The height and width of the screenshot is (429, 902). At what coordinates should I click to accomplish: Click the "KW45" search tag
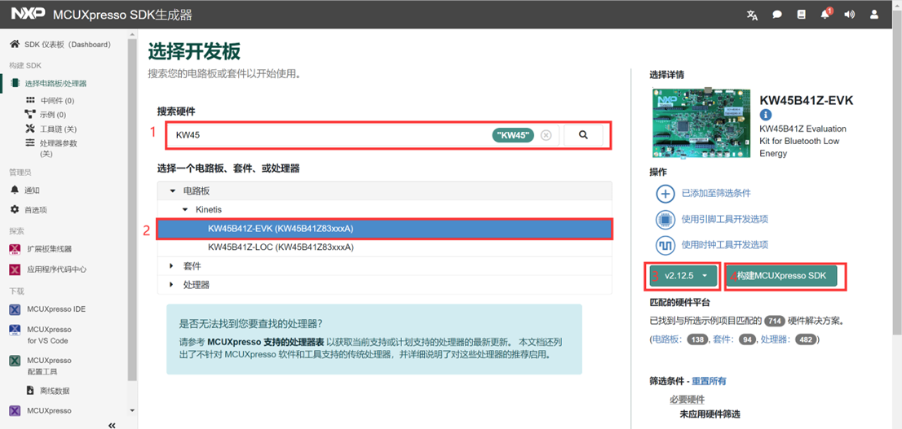pos(513,135)
